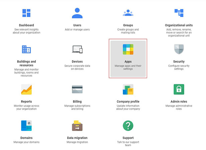Open the Buildings and resources heading
This screenshot has height=150, width=206.
26,63
